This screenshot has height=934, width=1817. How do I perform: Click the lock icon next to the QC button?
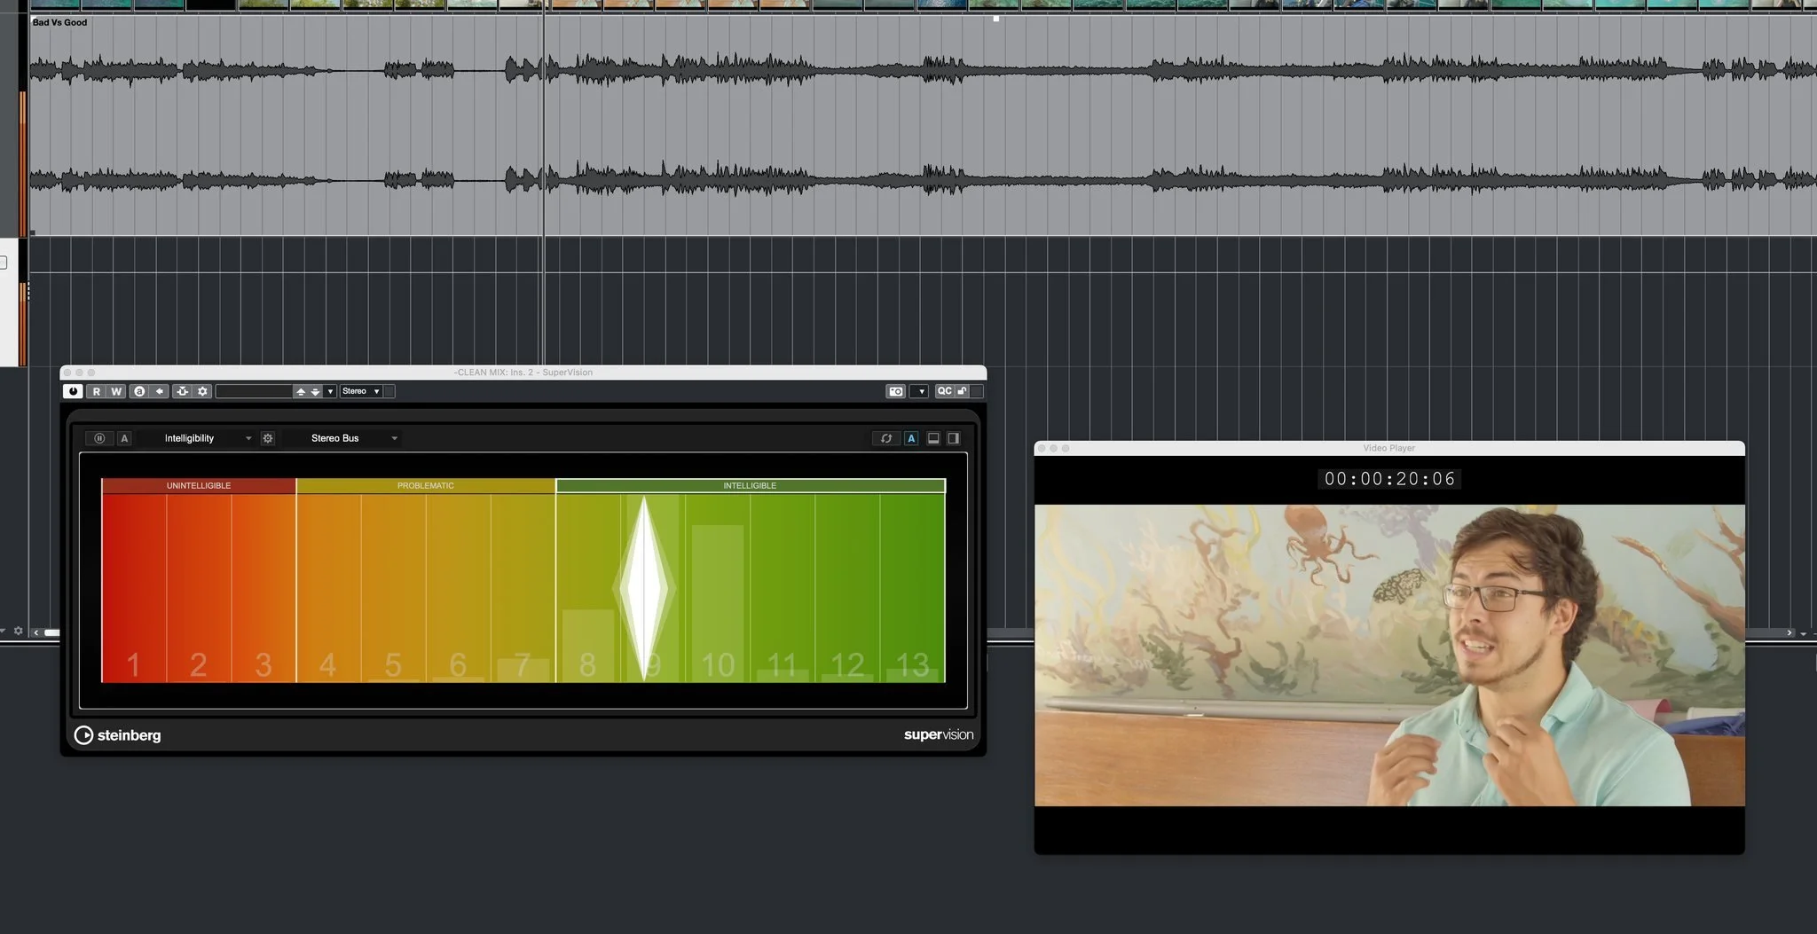[960, 391]
